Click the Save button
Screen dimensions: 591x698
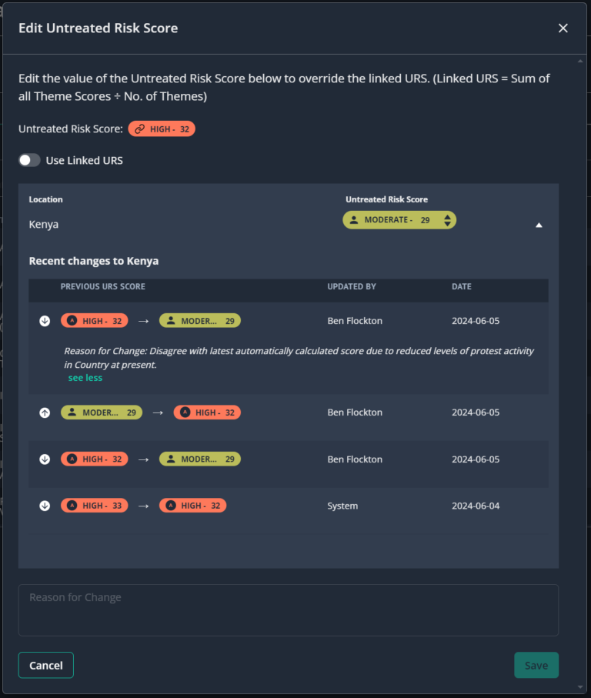point(536,665)
